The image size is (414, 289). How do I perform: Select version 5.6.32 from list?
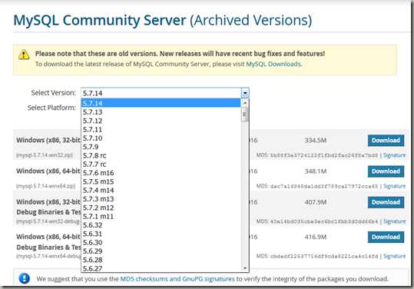point(161,225)
